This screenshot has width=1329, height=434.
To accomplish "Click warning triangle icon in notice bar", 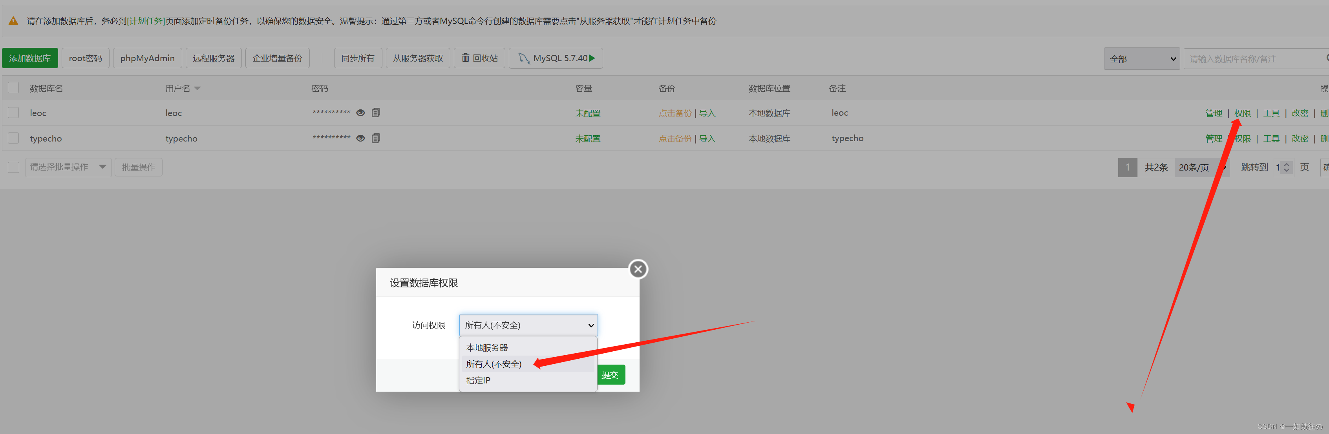I will pyautogui.click(x=13, y=21).
